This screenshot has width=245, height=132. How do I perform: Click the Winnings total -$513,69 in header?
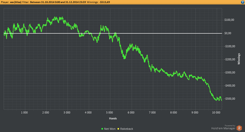(105, 2)
